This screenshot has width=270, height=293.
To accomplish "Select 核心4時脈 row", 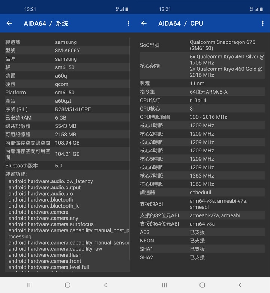I will pyautogui.click(x=202, y=151).
